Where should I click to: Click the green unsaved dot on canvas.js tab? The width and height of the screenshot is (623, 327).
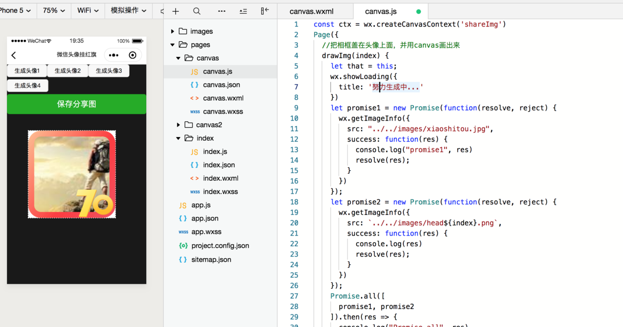point(419,11)
